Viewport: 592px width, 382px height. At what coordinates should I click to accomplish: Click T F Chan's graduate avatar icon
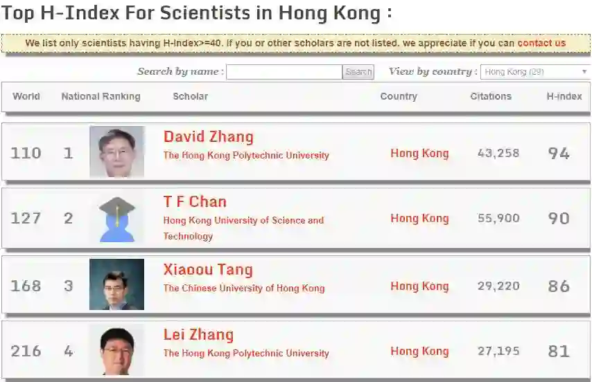point(116,219)
